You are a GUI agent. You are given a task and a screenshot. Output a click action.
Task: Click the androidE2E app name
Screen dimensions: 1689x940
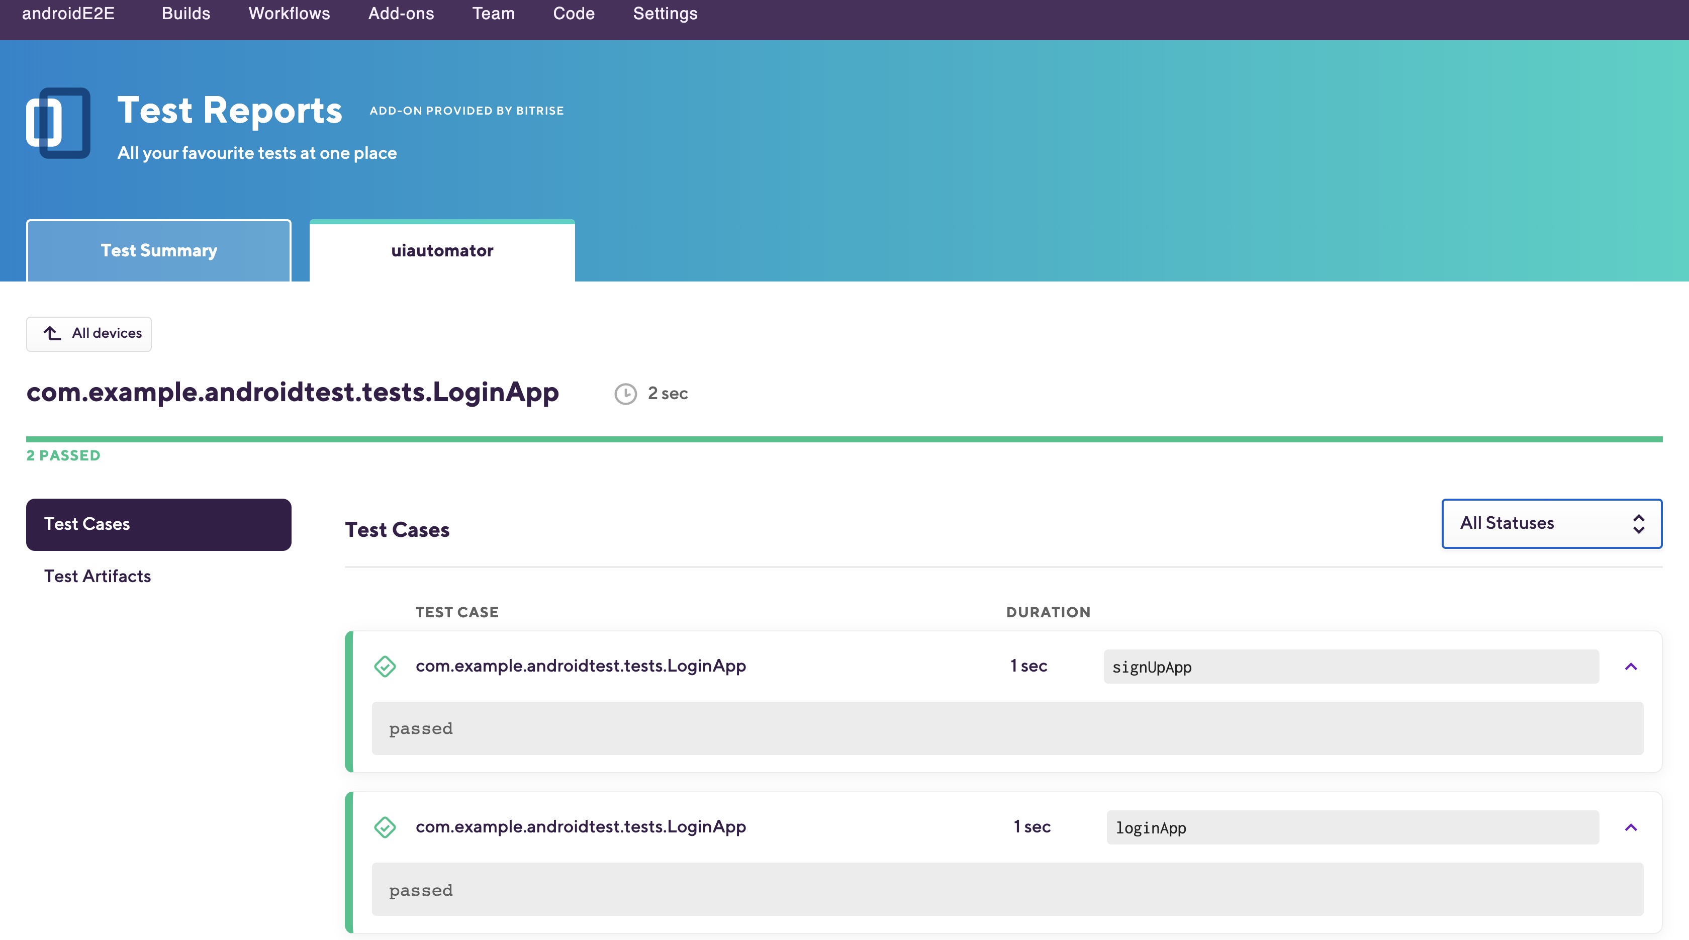68,14
